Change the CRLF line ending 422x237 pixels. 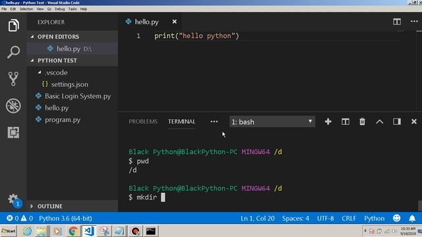(x=349, y=218)
